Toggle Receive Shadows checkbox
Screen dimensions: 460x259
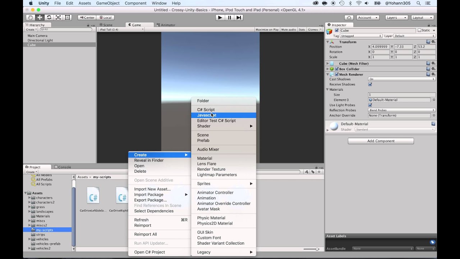370,84
